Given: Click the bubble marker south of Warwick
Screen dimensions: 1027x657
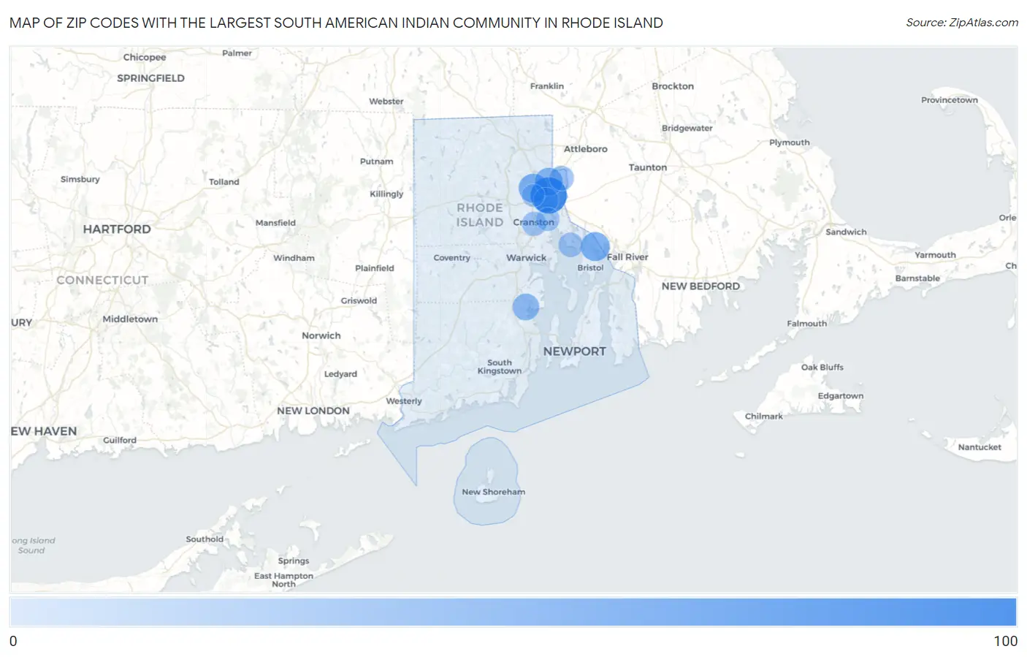Looking at the screenshot, I should (525, 307).
